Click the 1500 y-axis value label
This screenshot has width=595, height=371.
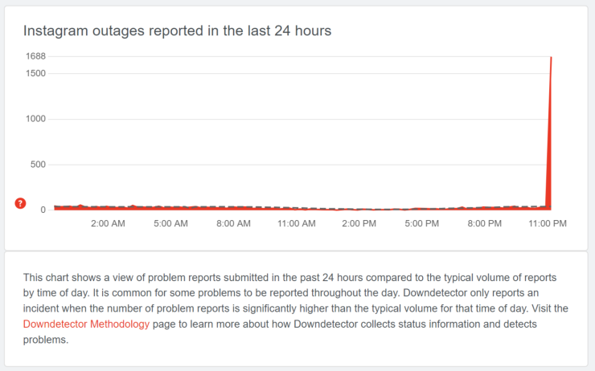click(x=35, y=73)
